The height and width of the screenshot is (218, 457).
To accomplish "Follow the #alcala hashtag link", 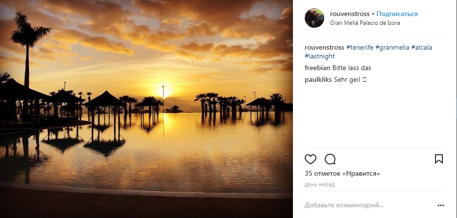I will (x=422, y=47).
